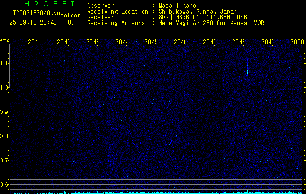Click the kHz axis unit label

tap(5, 40)
